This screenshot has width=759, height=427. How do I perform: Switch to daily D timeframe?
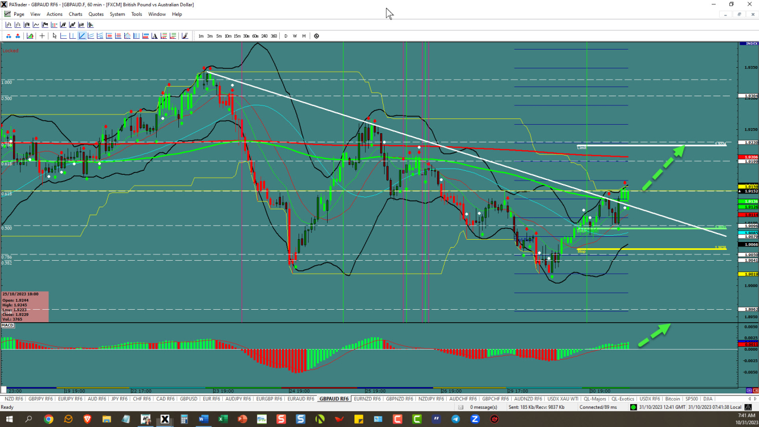click(x=285, y=36)
